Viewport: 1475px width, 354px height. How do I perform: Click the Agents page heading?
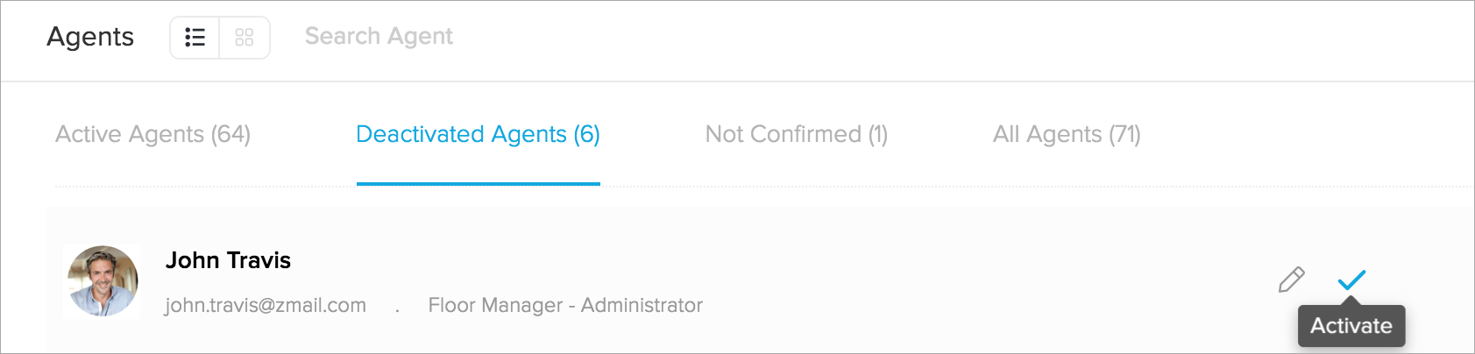tap(90, 37)
